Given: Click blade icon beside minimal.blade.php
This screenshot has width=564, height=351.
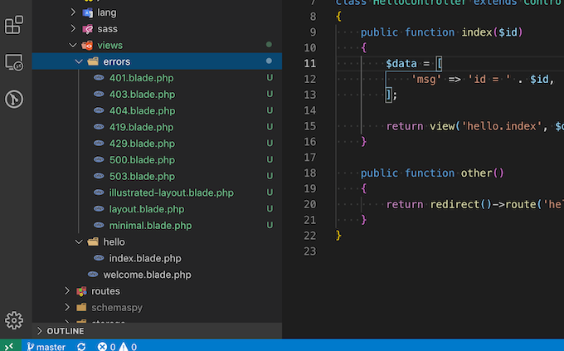Looking at the screenshot, I should [x=99, y=225].
